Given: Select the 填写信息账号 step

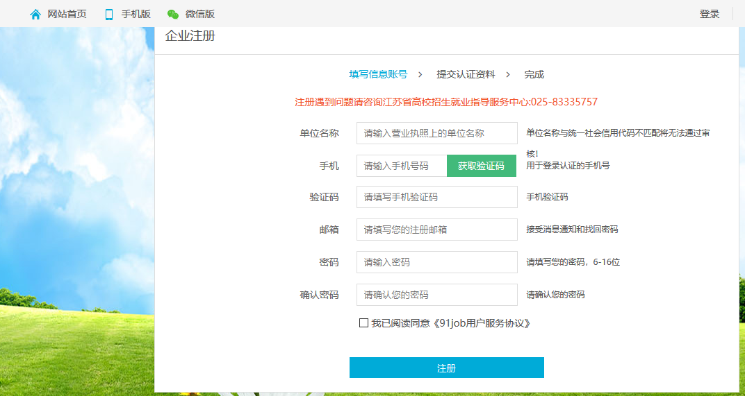Looking at the screenshot, I should (x=378, y=74).
